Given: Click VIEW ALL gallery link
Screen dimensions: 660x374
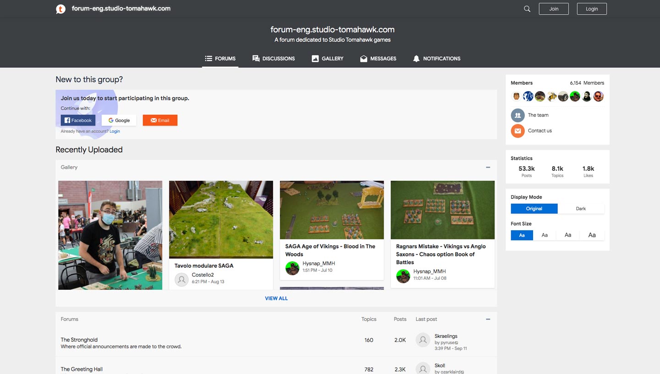Looking at the screenshot, I should (x=276, y=298).
